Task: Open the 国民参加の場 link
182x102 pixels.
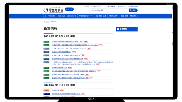Action: coord(133,7)
